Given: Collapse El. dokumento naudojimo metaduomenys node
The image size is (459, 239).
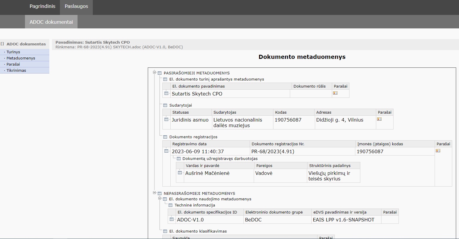Looking at the screenshot, I should [160, 198].
